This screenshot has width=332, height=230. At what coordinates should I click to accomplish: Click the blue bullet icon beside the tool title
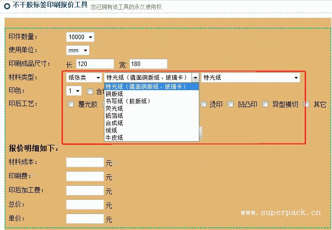tap(4, 6)
